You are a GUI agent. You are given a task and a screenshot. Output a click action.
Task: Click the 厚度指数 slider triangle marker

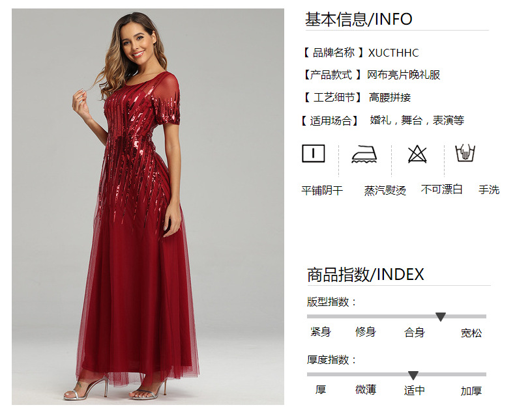(x=413, y=375)
